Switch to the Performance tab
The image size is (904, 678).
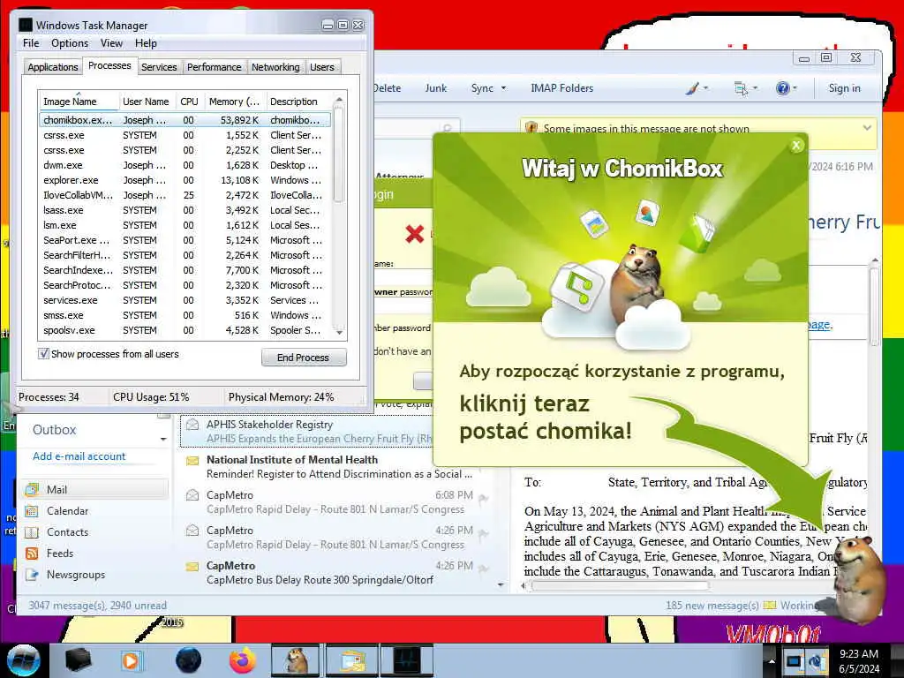tap(214, 67)
